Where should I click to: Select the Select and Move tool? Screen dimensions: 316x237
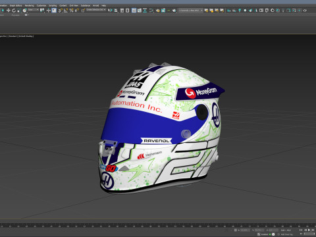pyautogui.click(x=9, y=11)
